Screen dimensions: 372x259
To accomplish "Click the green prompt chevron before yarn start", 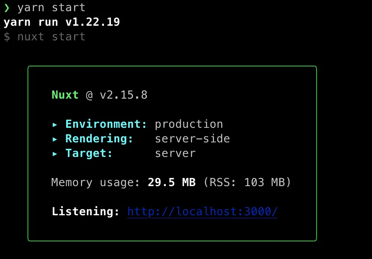I will (x=6, y=8).
